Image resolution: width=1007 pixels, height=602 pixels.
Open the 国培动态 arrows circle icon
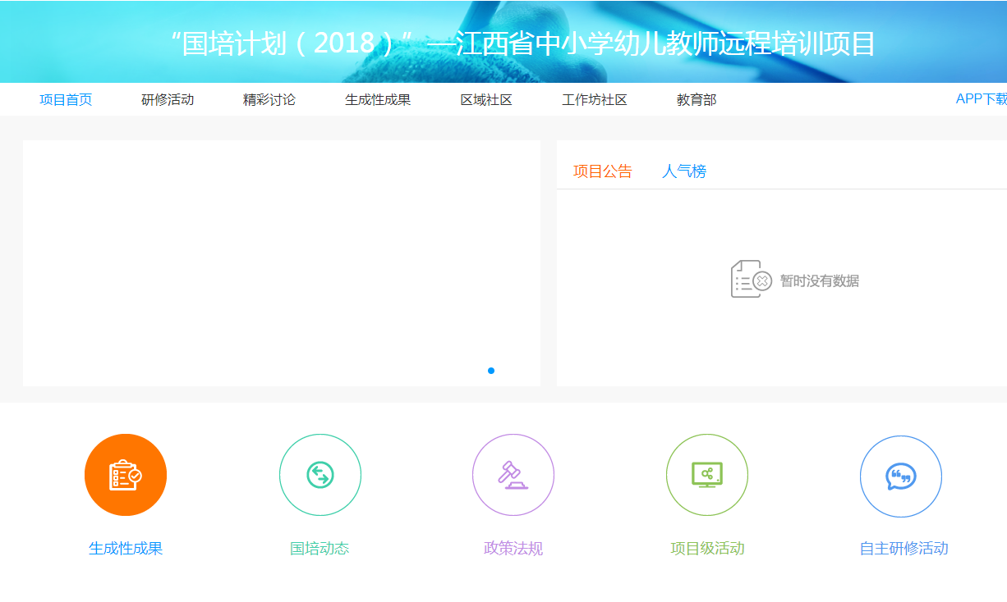[x=320, y=475]
